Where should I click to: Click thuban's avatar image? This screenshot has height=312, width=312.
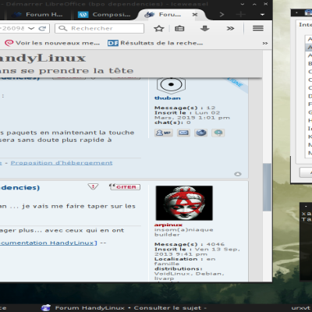[171, 85]
